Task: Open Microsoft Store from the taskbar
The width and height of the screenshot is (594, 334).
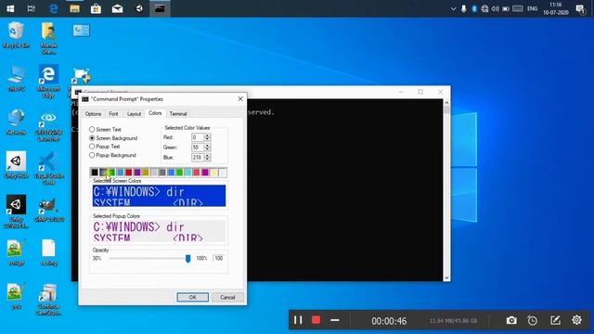Action: coord(96,8)
